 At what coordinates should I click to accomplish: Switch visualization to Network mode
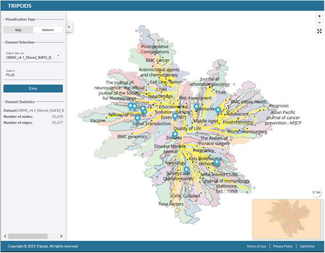[x=48, y=30]
